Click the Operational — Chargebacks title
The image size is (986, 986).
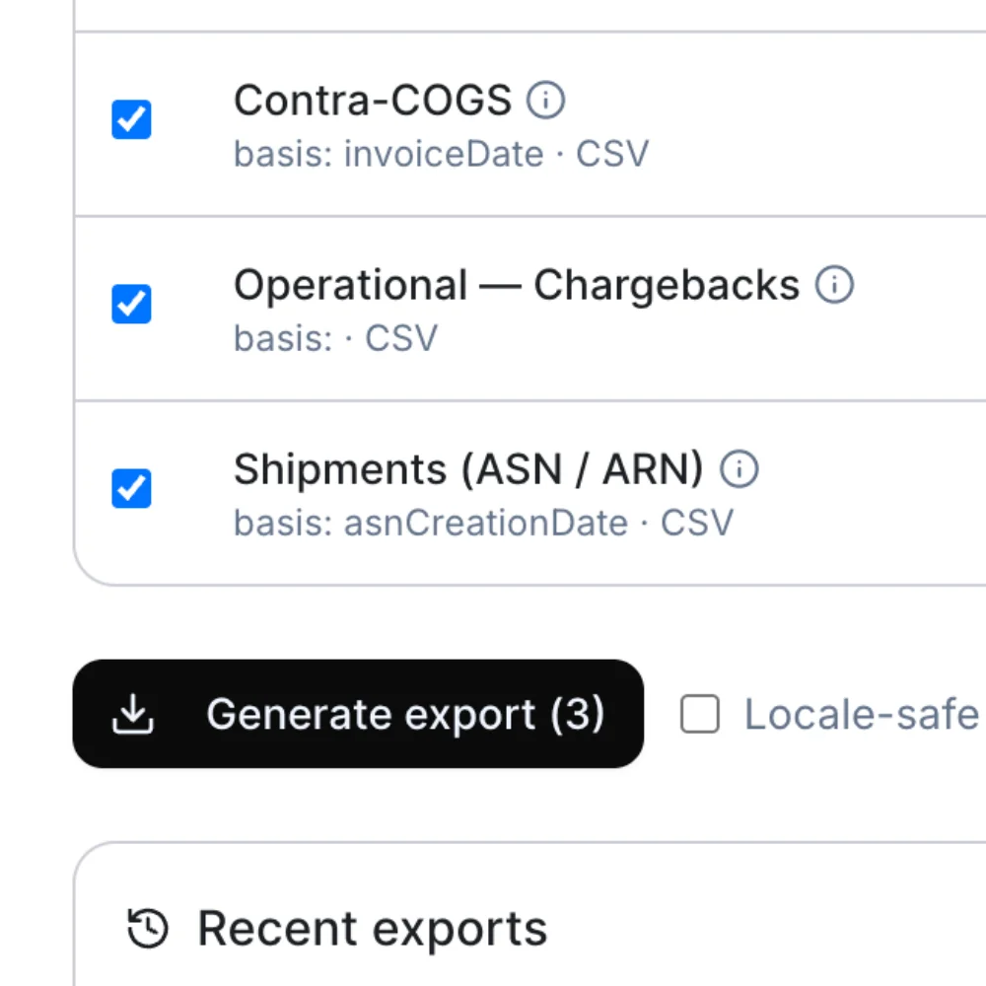tap(517, 285)
